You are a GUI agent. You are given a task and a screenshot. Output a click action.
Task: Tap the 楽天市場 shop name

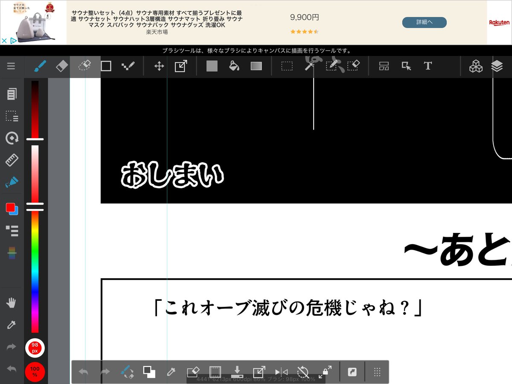point(157,32)
